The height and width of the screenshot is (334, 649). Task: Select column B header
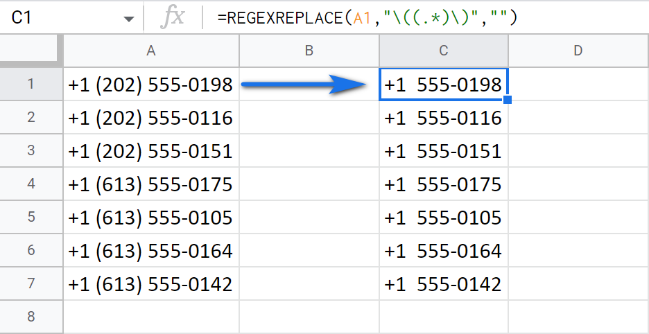point(309,51)
